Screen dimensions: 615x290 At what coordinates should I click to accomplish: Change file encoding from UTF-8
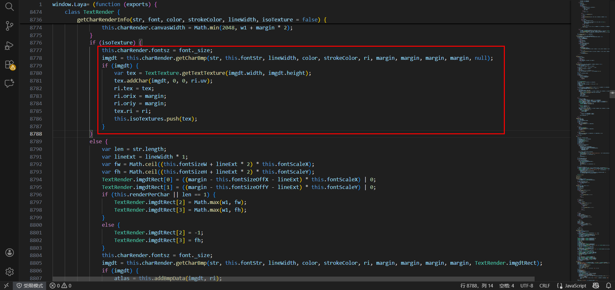(527, 286)
